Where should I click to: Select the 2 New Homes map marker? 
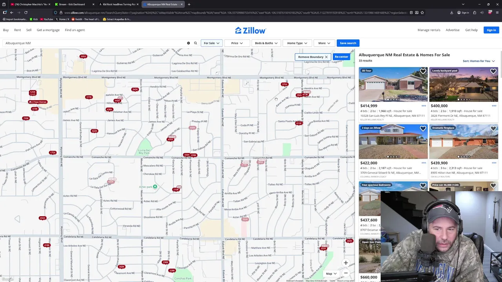tap(38, 102)
